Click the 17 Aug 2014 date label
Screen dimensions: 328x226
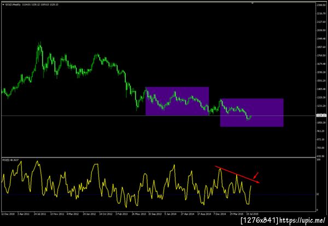pyautogui.click(x=204, y=214)
